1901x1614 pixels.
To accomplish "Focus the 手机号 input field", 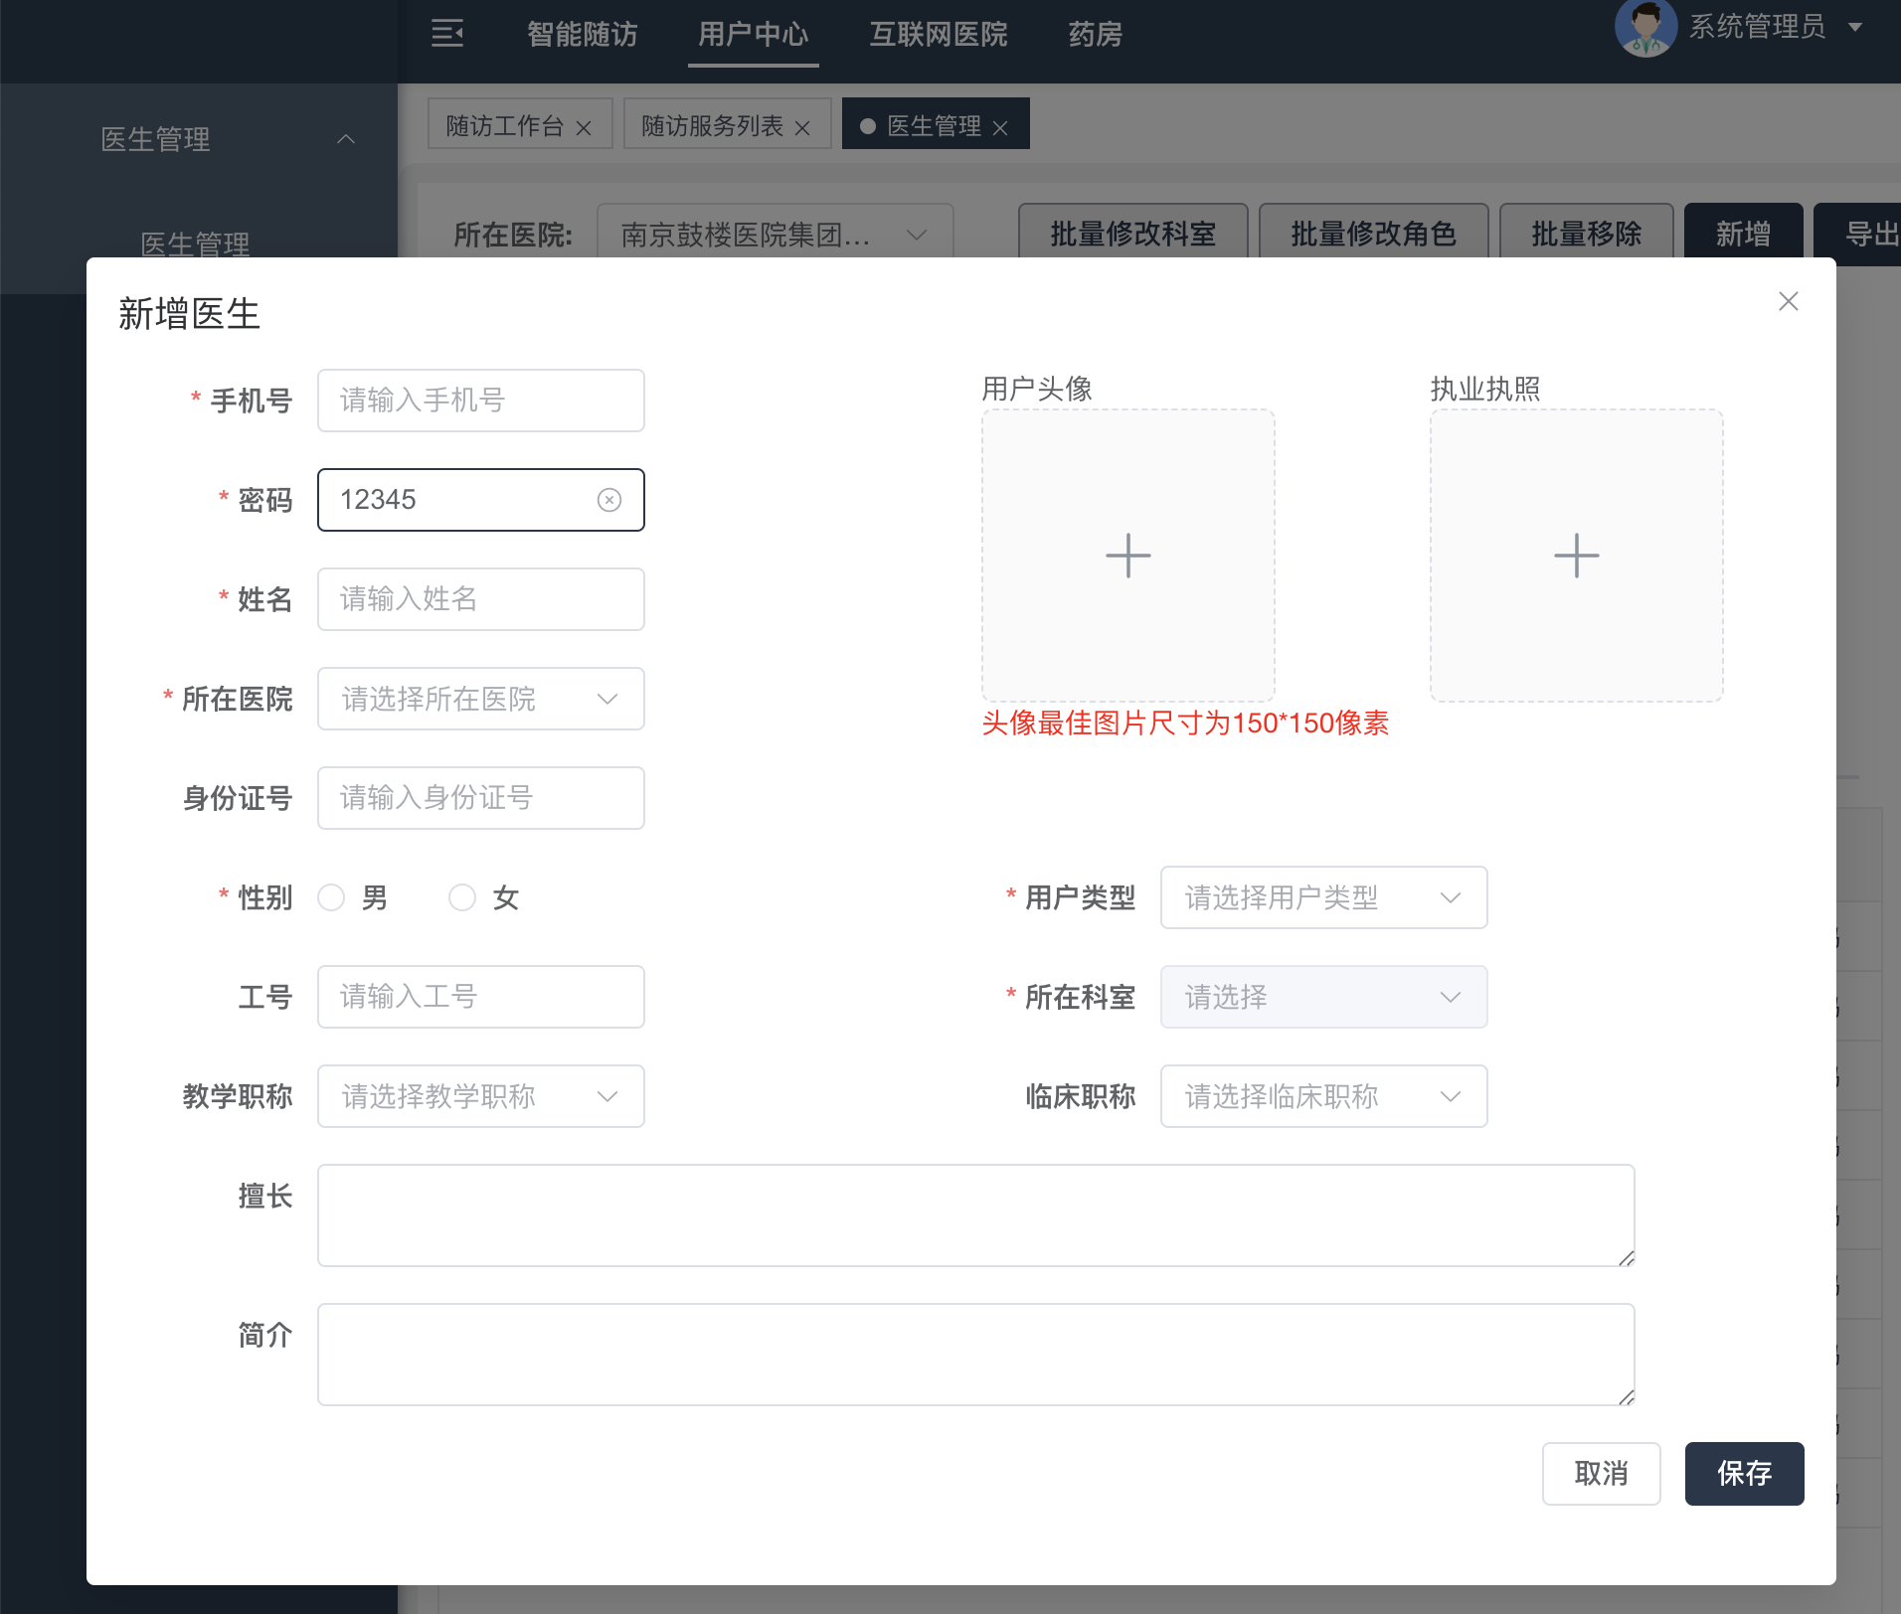I will point(481,401).
